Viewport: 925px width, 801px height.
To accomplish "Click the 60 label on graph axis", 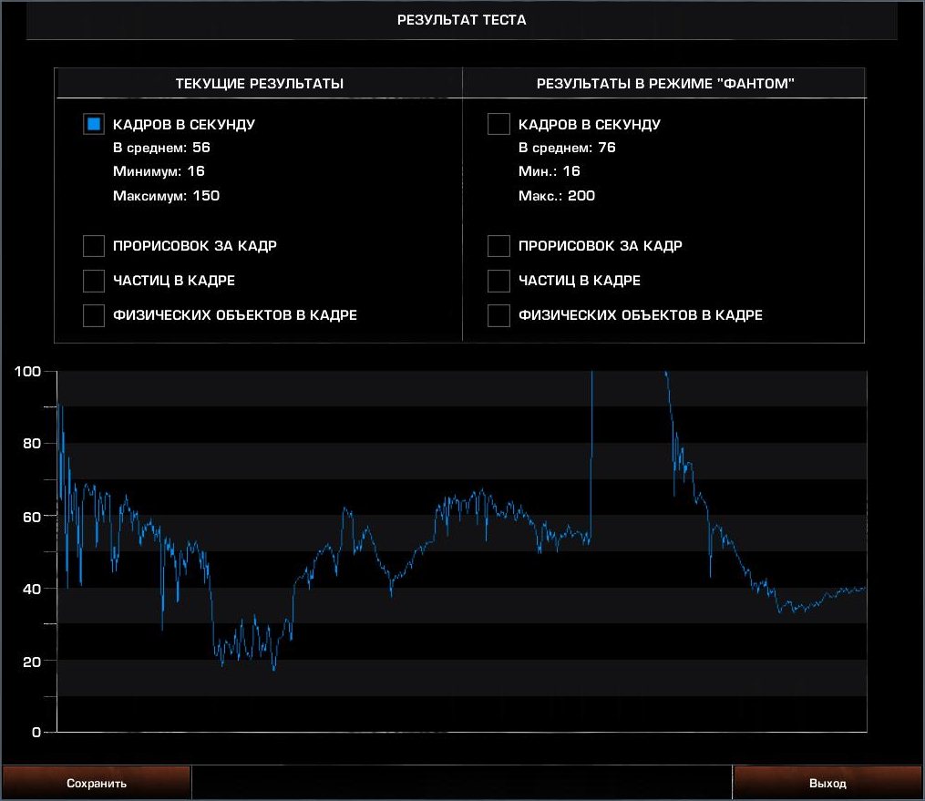I will [x=32, y=516].
